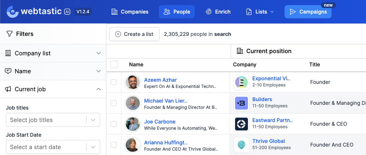The width and height of the screenshot is (366, 155).
Task: Click the funnel Filters icon
Action: 10,34
